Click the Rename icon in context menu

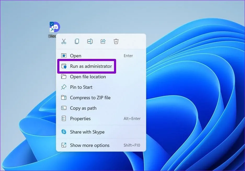pyautogui.click(x=90, y=41)
